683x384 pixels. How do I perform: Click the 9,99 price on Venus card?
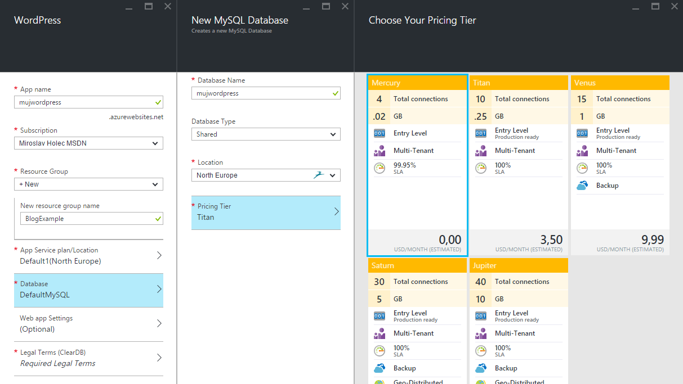coord(653,240)
